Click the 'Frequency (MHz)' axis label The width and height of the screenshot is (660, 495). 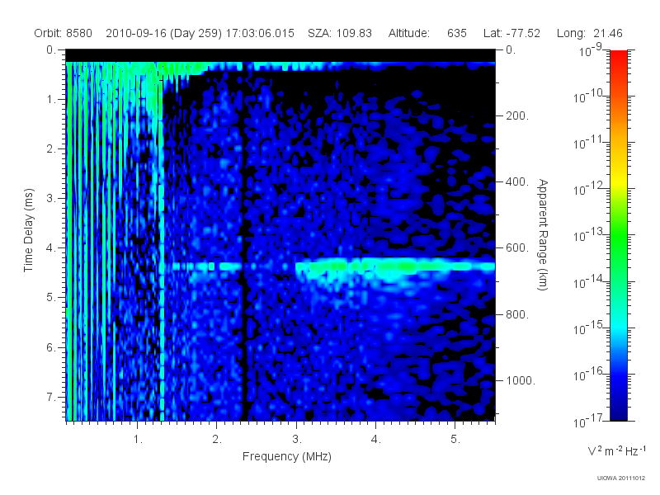[286, 456]
